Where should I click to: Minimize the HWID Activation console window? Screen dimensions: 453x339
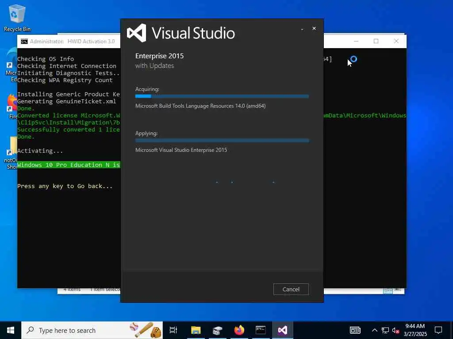tap(356, 41)
